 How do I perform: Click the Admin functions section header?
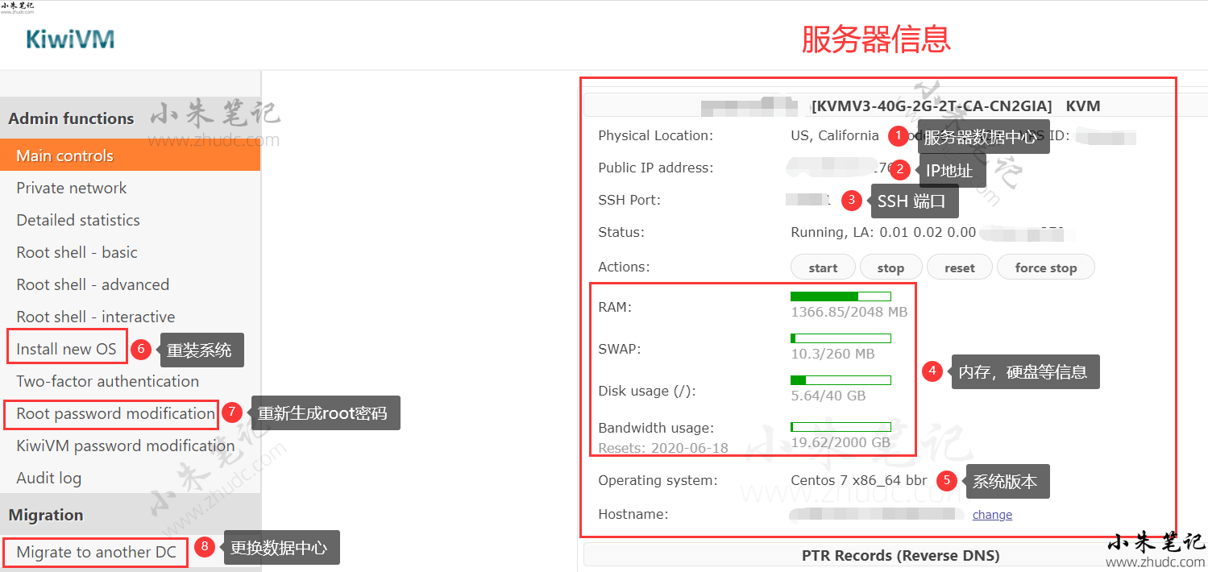point(71,118)
